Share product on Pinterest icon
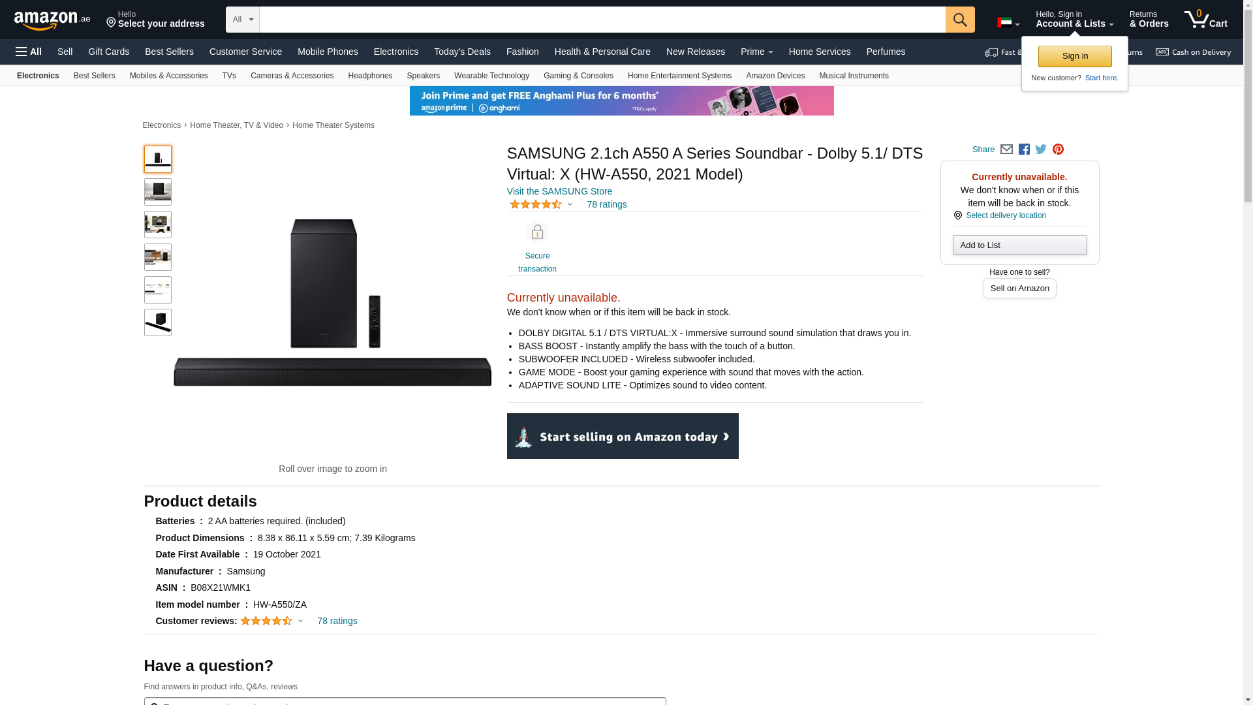 click(x=1058, y=149)
